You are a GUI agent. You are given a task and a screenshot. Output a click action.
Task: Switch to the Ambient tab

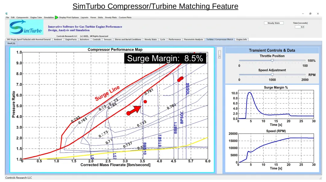[x=58, y=40]
